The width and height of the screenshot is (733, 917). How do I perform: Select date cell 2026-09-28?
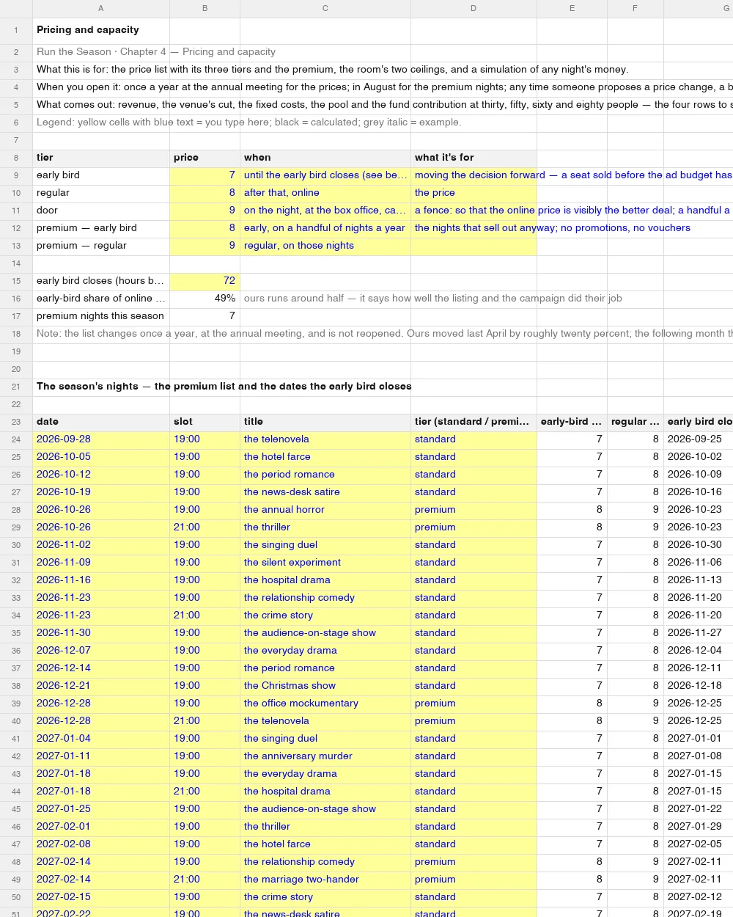[x=101, y=439]
